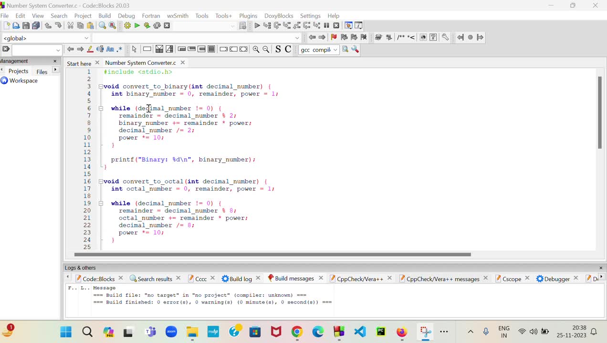Click the editor vertical scrollbar thumb
The image size is (607, 343).
click(600, 112)
